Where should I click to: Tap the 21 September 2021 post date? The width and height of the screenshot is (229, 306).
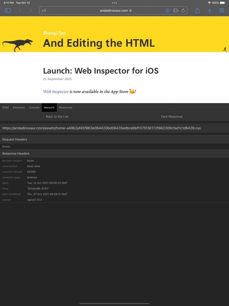point(57,79)
